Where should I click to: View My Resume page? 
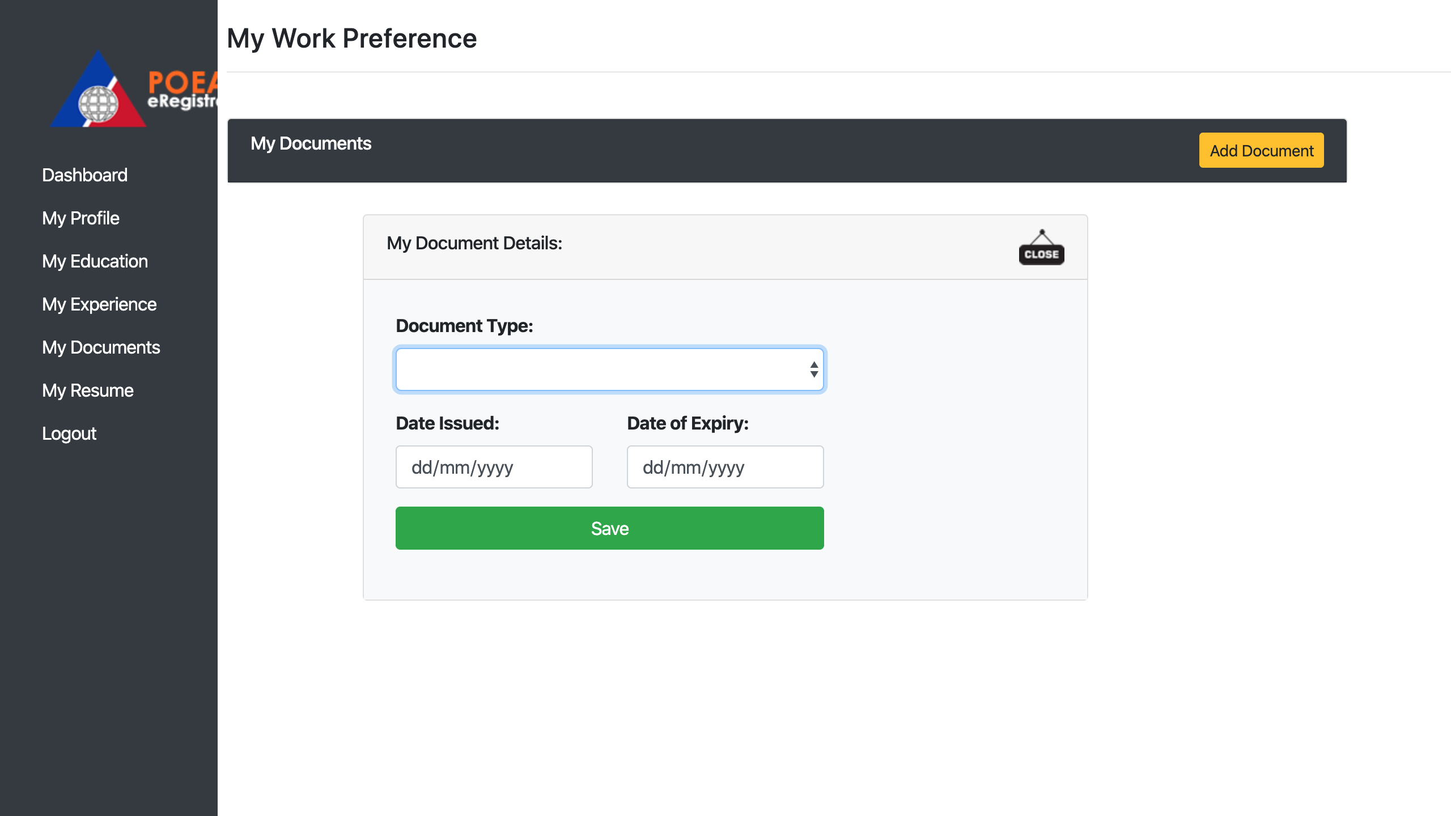point(88,390)
